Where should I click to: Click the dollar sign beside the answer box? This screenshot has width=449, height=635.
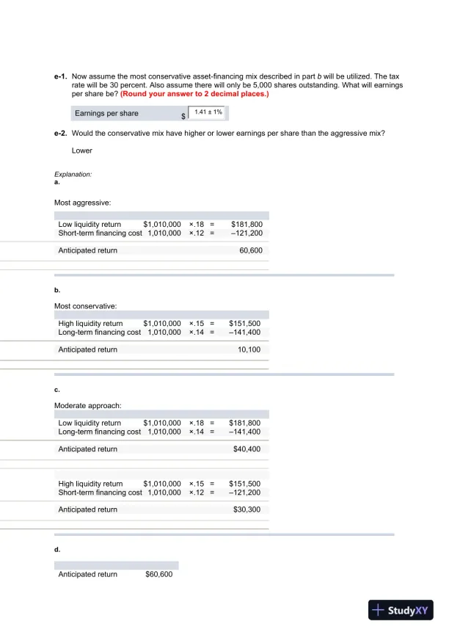[183, 116]
